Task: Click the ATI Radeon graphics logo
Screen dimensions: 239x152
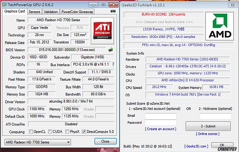Action: (x=102, y=30)
